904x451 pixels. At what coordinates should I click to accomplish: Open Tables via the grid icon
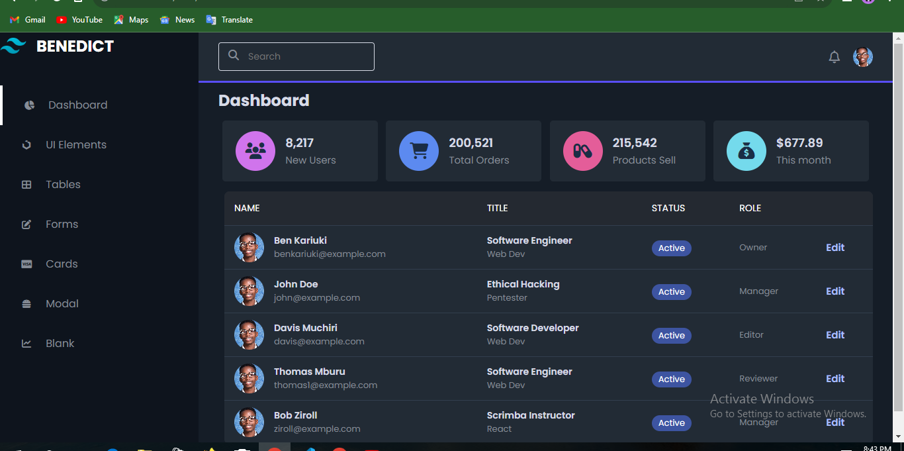(x=26, y=184)
